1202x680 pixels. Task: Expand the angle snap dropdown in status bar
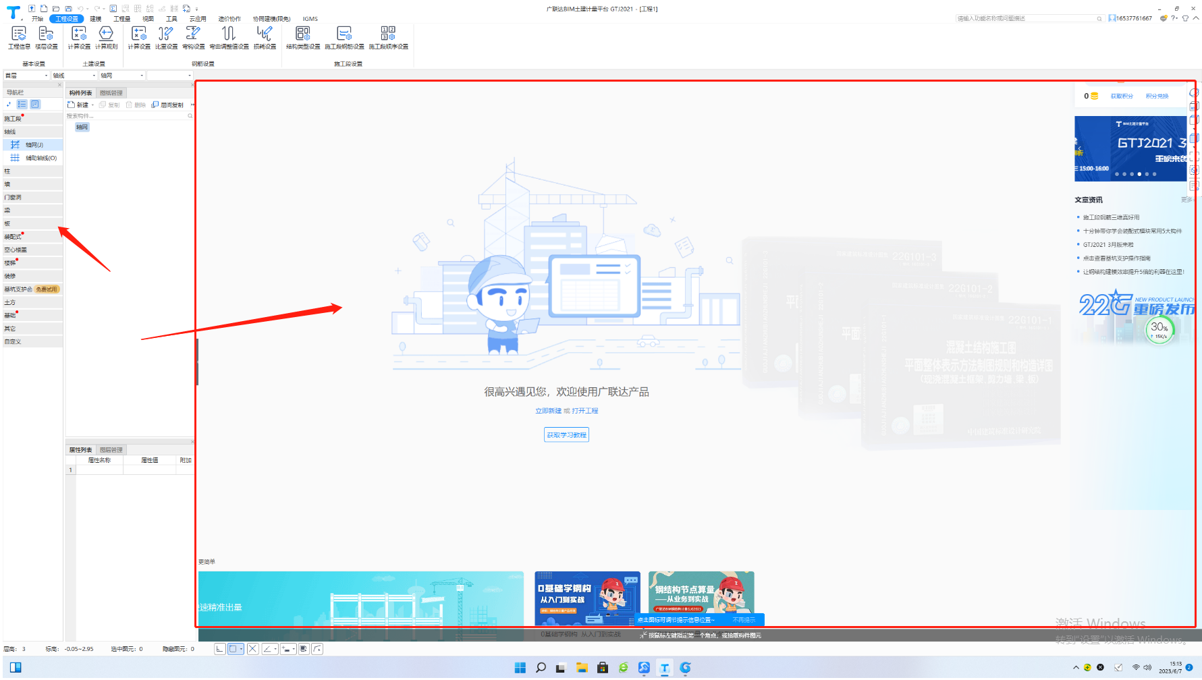275,649
